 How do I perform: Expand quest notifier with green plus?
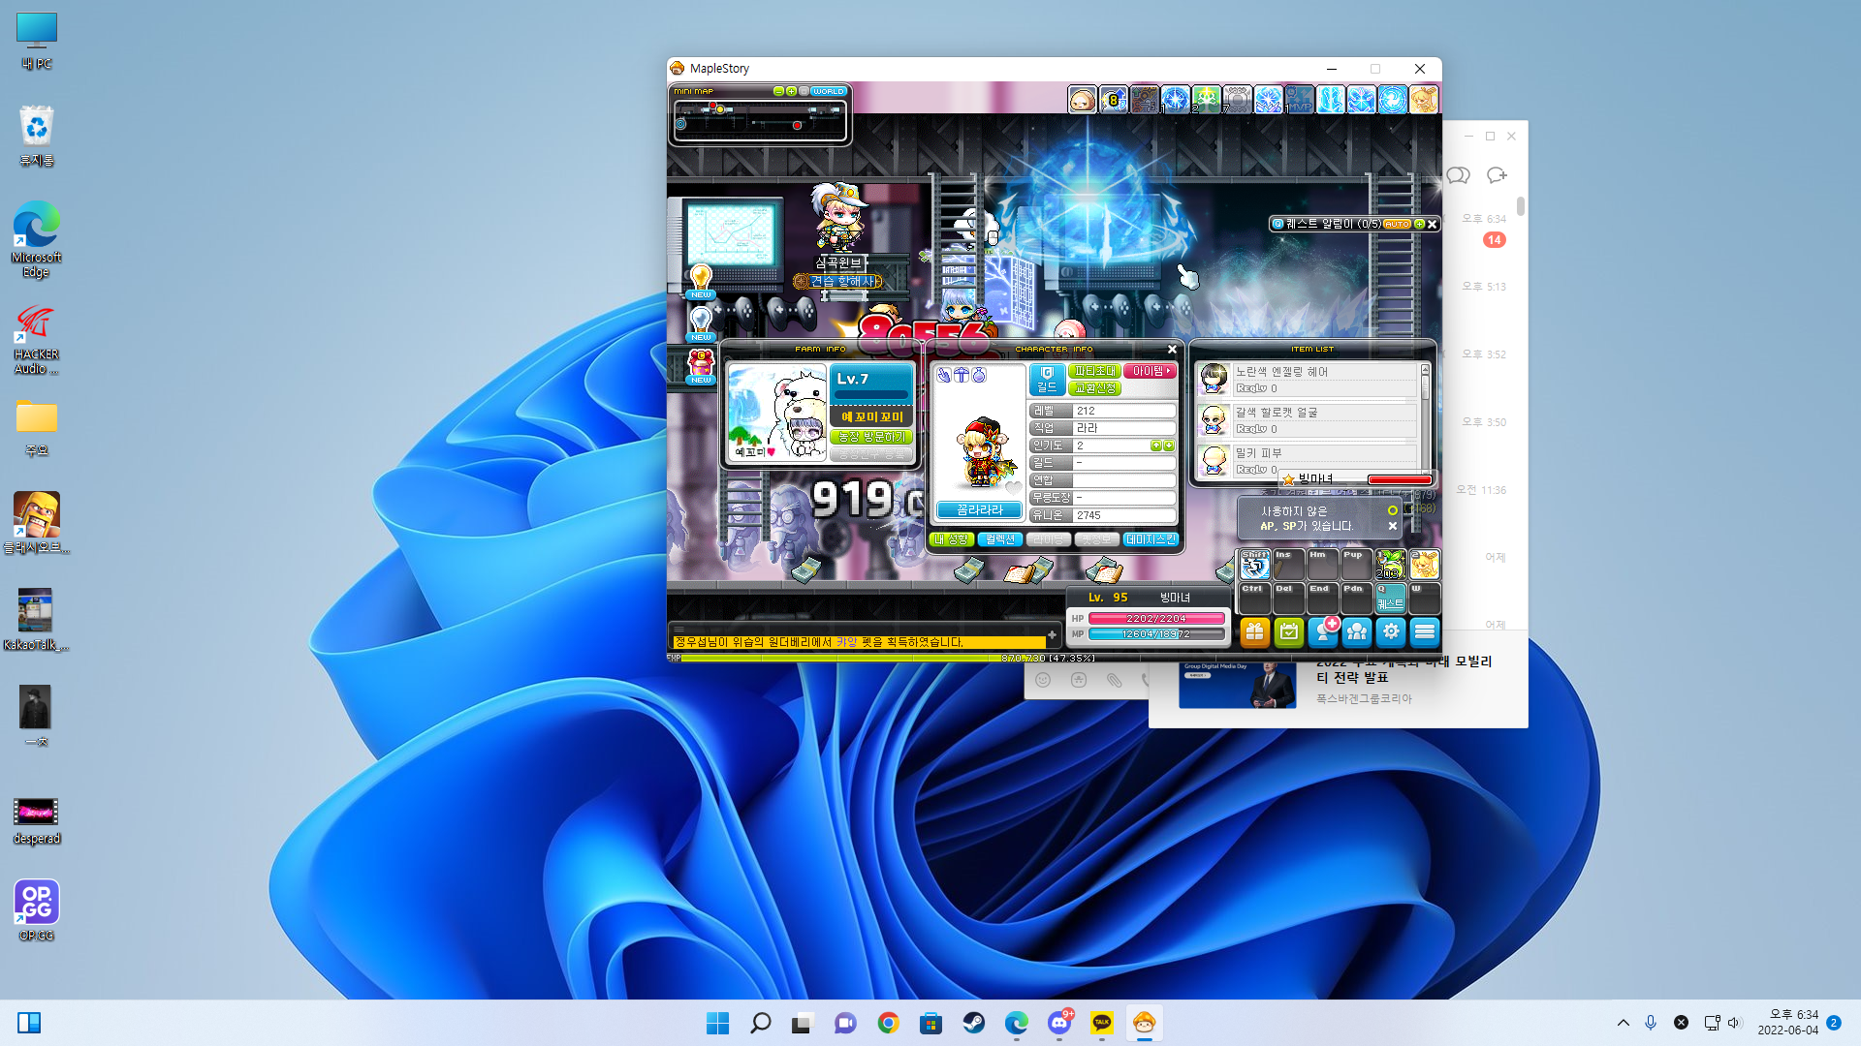point(1419,224)
